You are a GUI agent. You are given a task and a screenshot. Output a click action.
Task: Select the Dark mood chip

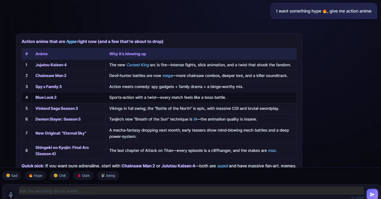pos(83,175)
